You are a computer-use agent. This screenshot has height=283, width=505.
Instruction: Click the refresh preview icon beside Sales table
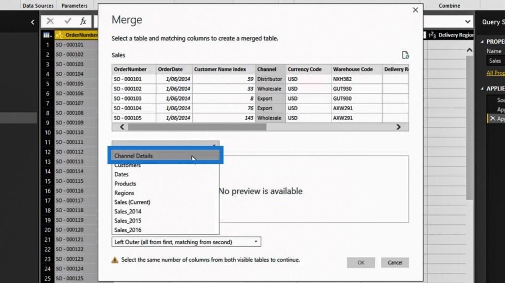click(x=405, y=55)
